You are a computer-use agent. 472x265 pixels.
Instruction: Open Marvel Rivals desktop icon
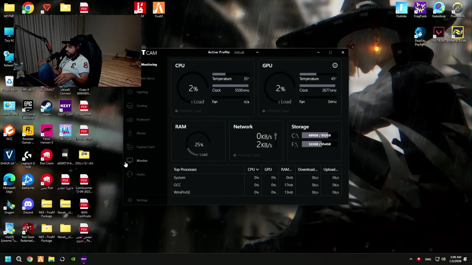tap(458, 35)
